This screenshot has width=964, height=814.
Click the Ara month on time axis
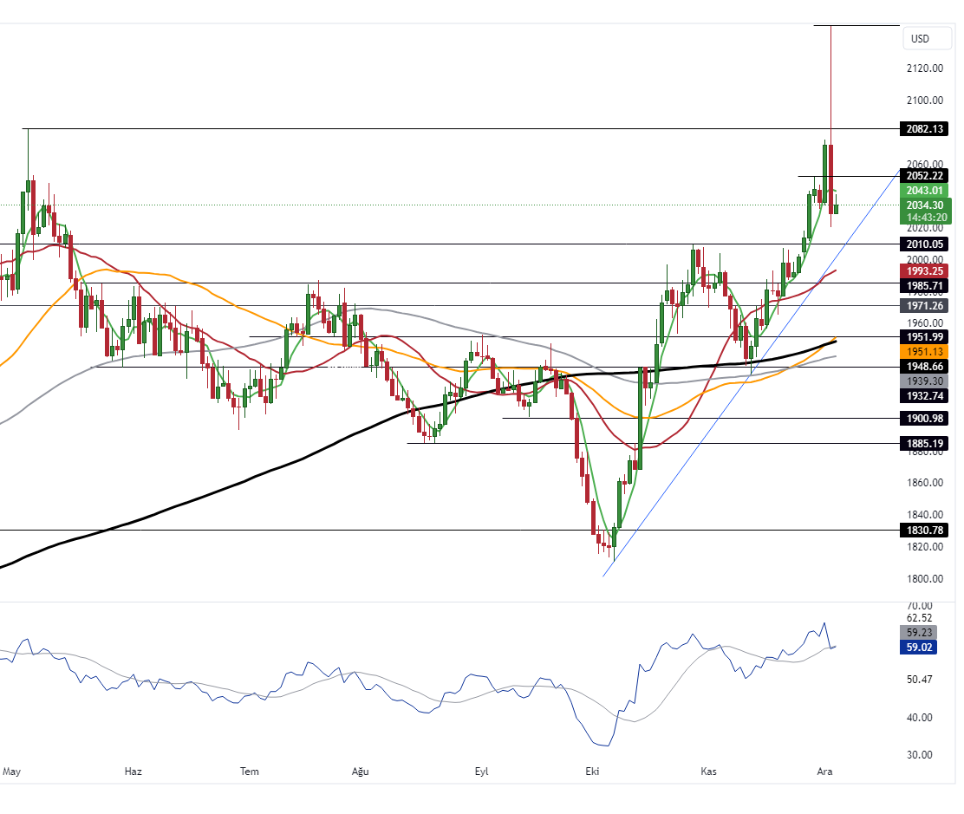pos(824,771)
